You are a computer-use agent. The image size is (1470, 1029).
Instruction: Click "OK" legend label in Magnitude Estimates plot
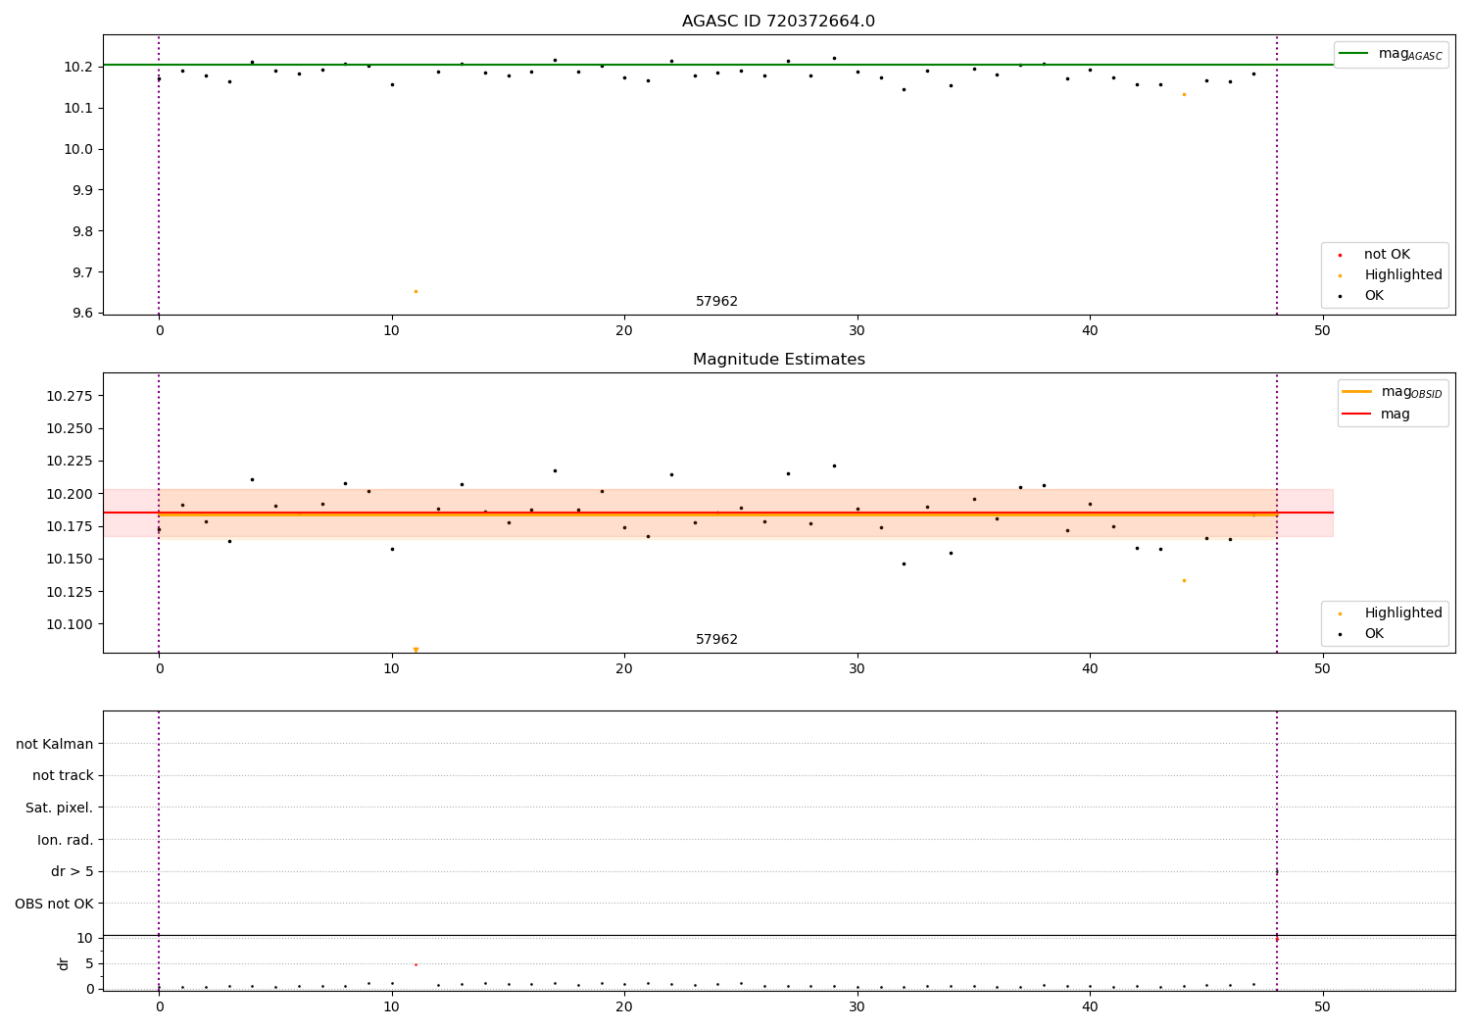tap(1374, 634)
